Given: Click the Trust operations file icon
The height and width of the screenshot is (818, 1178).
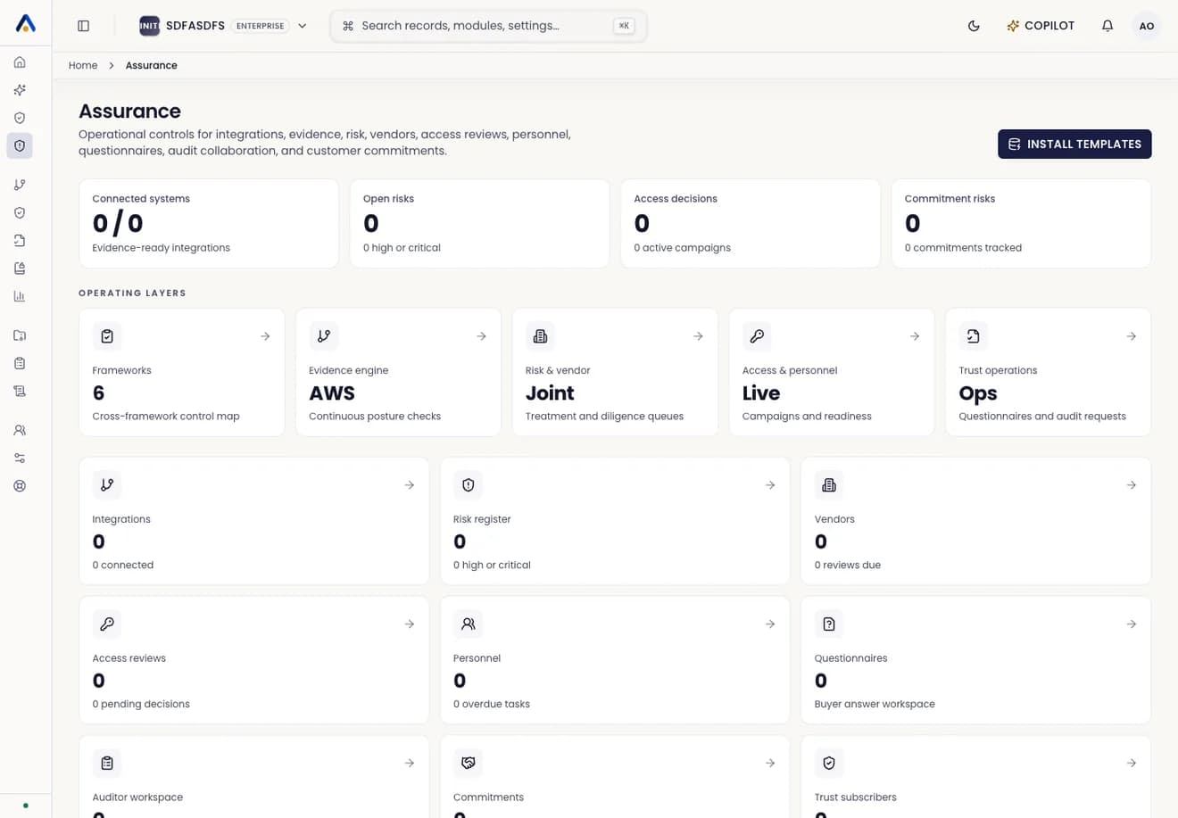Looking at the screenshot, I should point(973,336).
